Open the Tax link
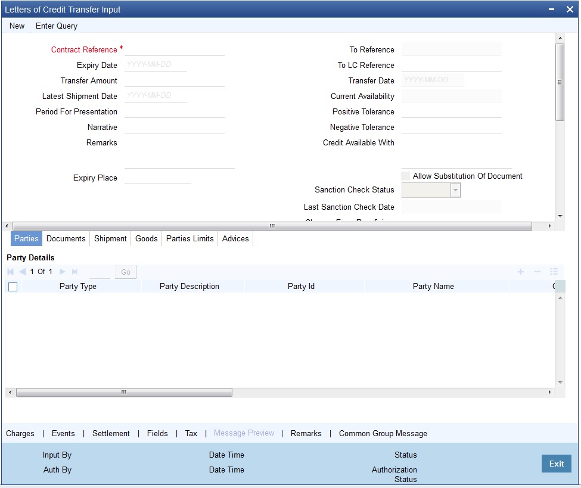The width and height of the screenshot is (581, 488). point(191,434)
